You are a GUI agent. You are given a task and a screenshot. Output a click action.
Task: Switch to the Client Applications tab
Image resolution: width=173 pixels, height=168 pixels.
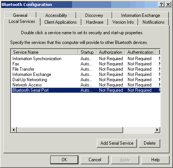(60, 22)
